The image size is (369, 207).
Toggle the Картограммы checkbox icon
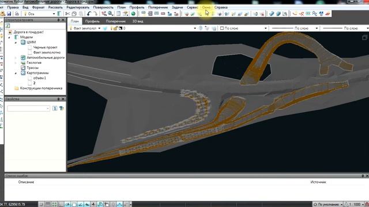23,73
